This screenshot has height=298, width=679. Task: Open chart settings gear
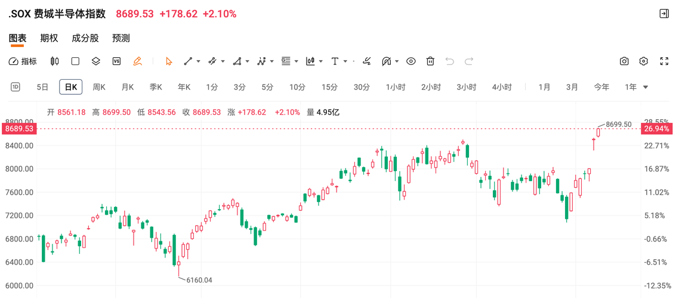[x=644, y=61]
